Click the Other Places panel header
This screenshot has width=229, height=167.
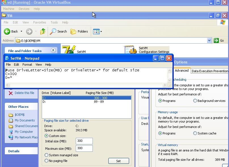tap(21, 106)
